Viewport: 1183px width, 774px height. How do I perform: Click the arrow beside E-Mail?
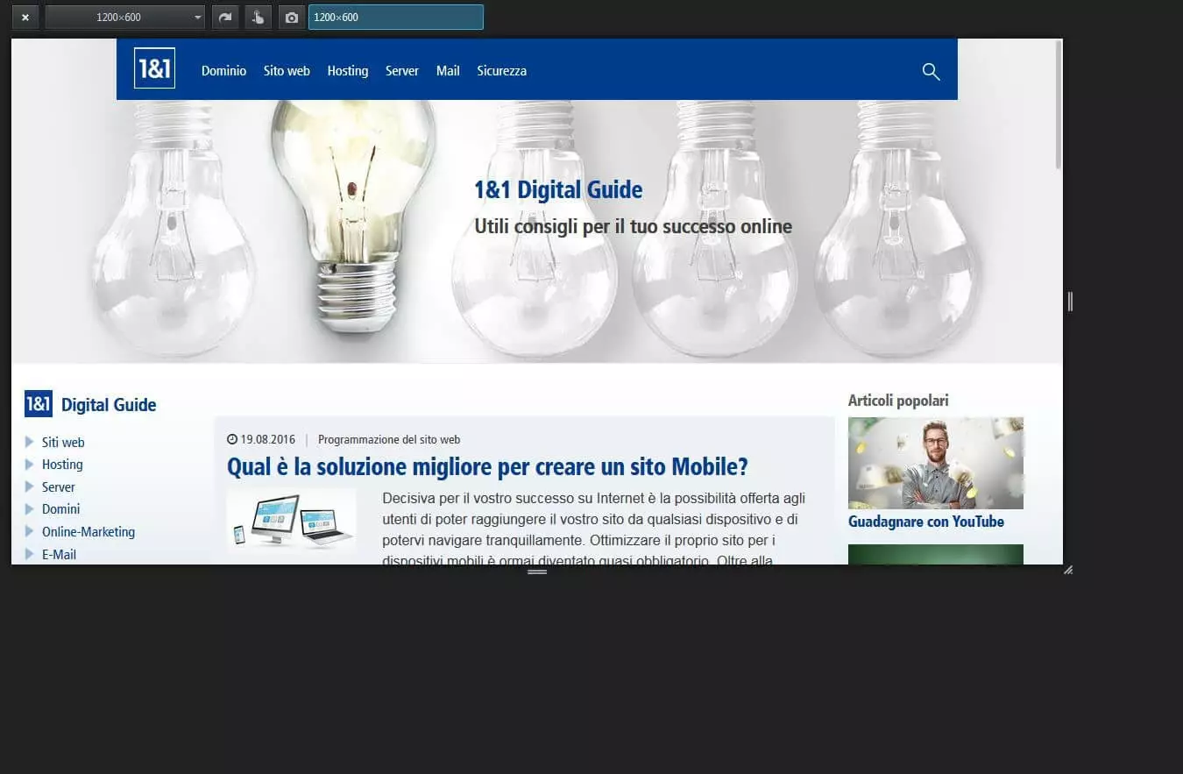click(30, 554)
